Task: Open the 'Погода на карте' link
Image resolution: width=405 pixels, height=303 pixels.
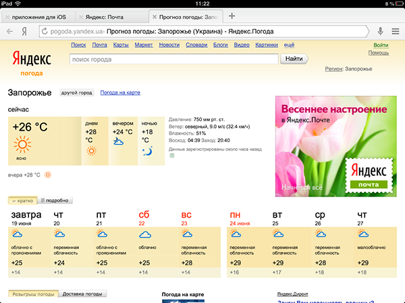Action: point(120,92)
